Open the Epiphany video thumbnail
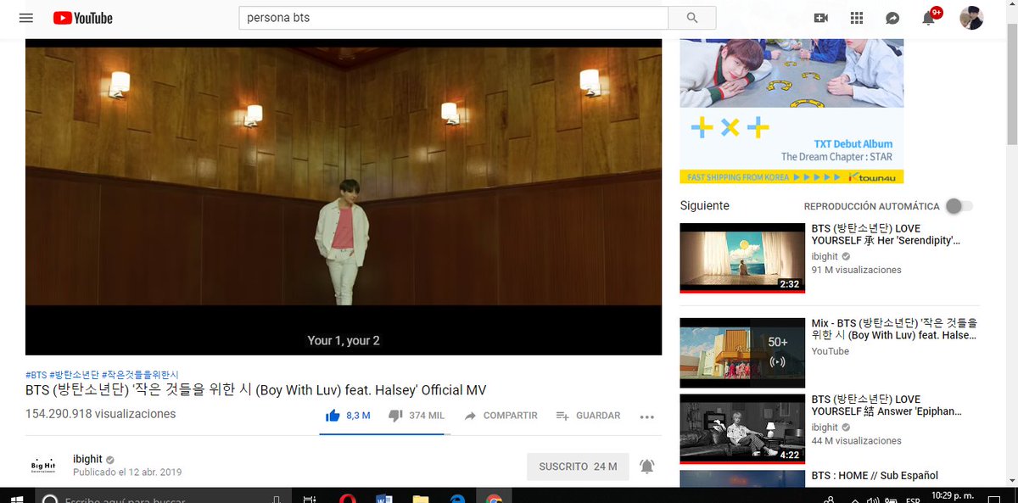 click(x=742, y=428)
